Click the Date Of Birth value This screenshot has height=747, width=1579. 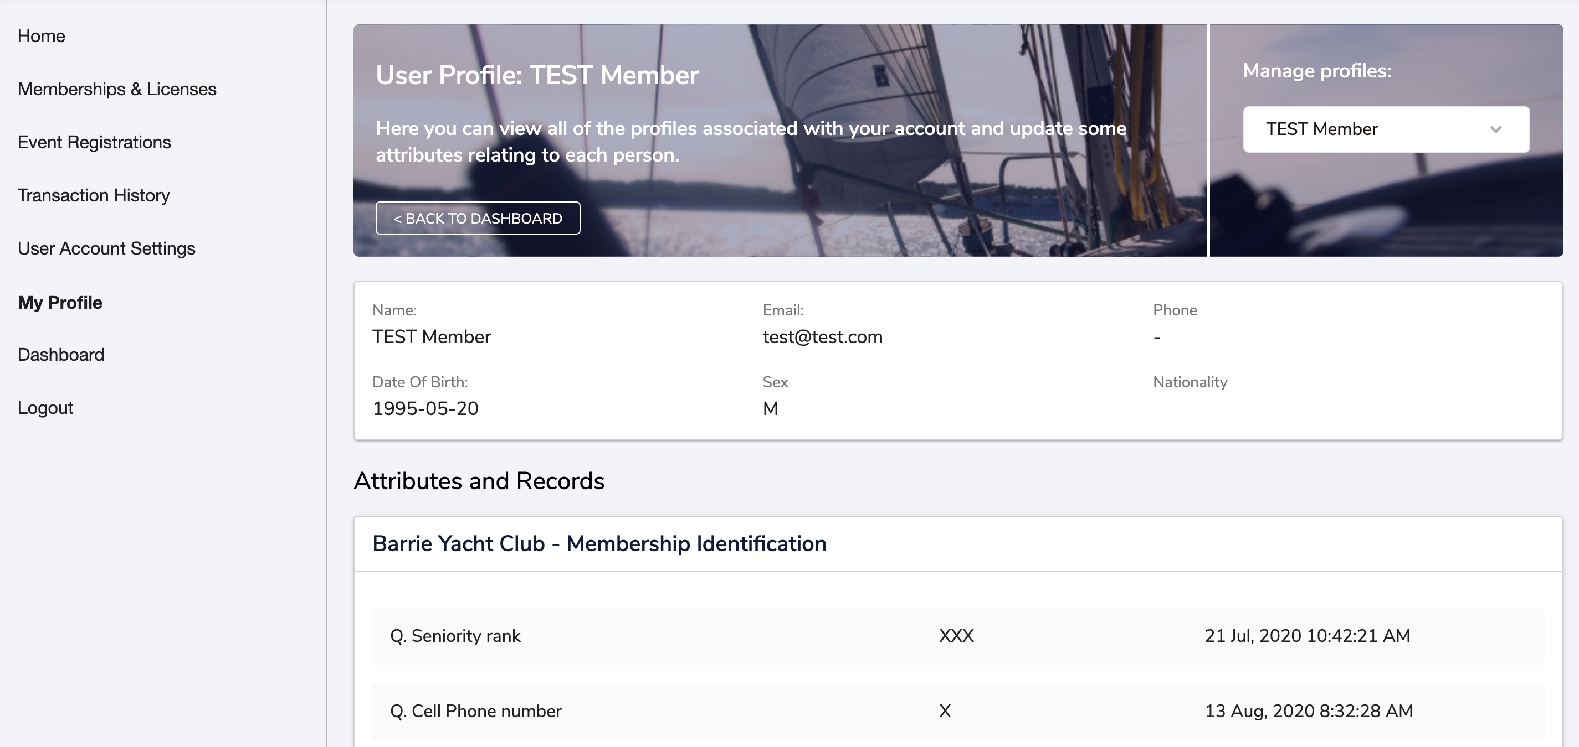[425, 408]
